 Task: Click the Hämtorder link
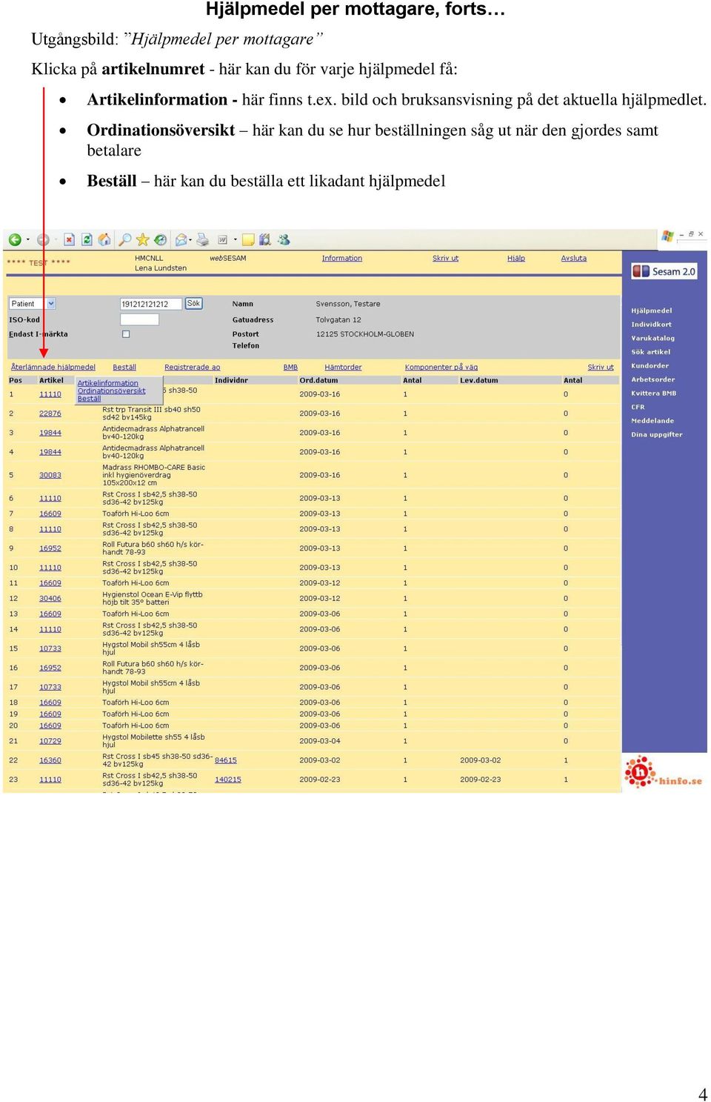coord(343,368)
